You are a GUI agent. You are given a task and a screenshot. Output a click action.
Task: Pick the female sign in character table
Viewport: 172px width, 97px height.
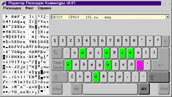point(4,77)
